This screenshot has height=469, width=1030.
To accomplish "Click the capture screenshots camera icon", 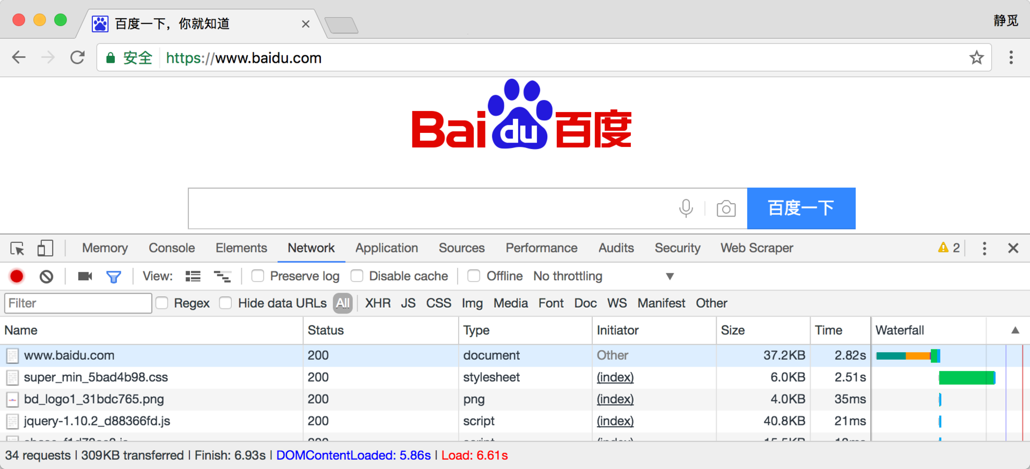I will (x=85, y=276).
